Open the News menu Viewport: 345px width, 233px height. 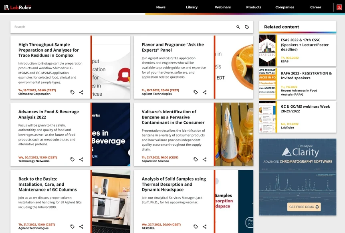161,7
